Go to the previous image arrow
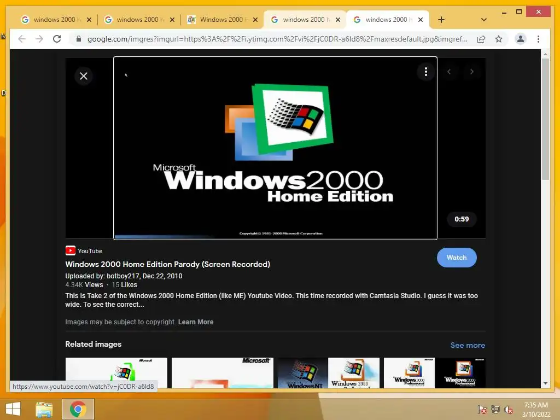The height and width of the screenshot is (420, 560). [x=449, y=72]
